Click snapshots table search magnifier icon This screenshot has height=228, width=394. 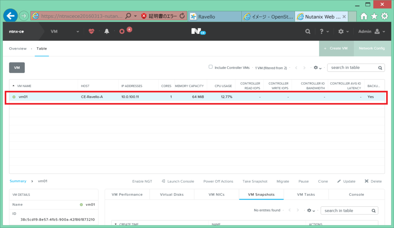click(374, 211)
